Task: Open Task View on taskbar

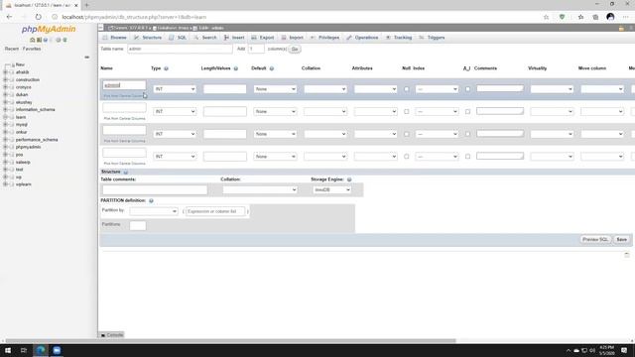Action: (x=24, y=350)
